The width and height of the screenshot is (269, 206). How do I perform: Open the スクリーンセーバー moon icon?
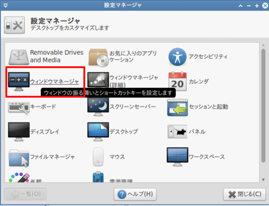[98, 107]
